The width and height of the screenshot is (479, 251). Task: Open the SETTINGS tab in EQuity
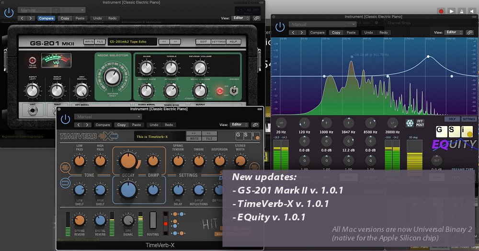[x=469, y=119]
